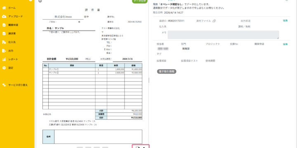Screen dimensions: 297x148
Task: Open the ホーム page from sidebar
Action: [12, 8]
